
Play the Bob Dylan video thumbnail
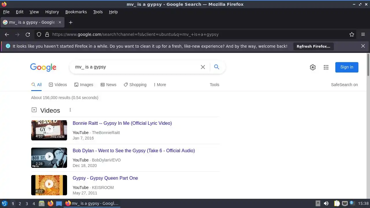tap(49, 158)
